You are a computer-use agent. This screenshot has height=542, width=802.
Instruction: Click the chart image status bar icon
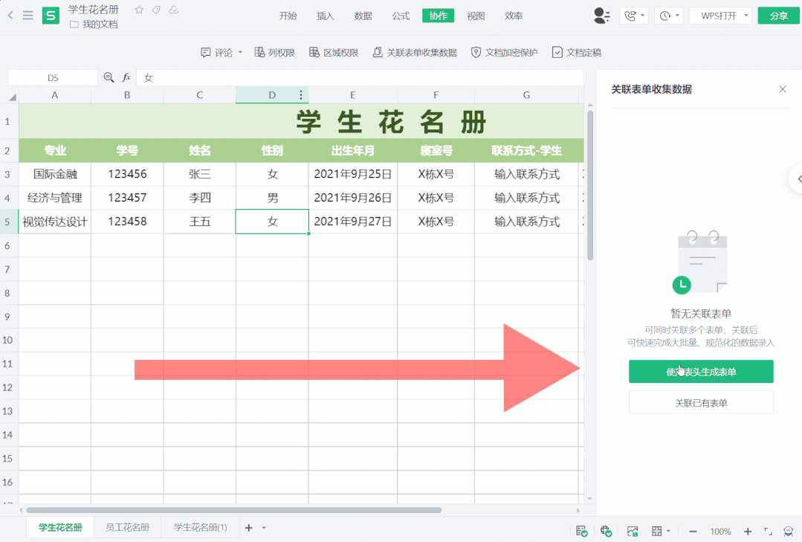633,532
